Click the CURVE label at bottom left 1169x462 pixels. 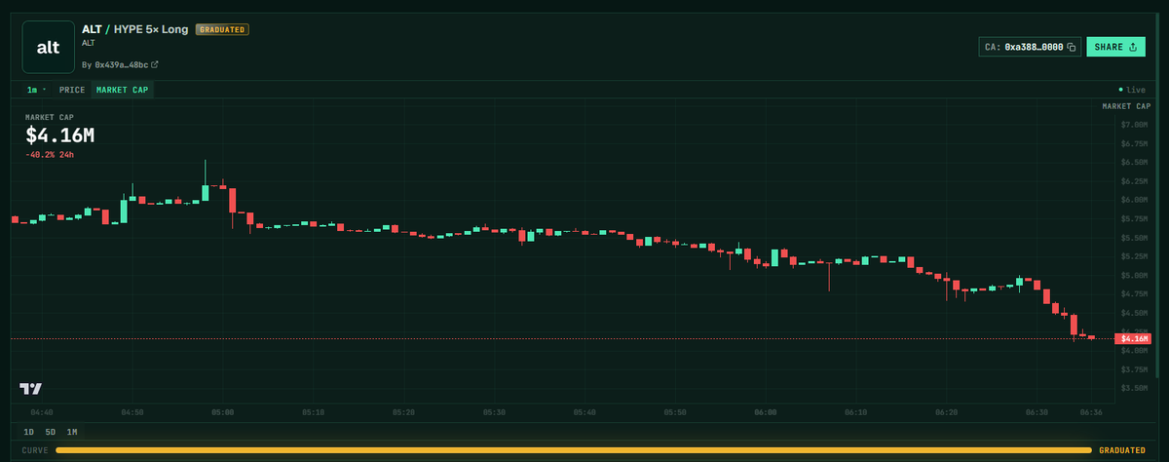(x=35, y=450)
